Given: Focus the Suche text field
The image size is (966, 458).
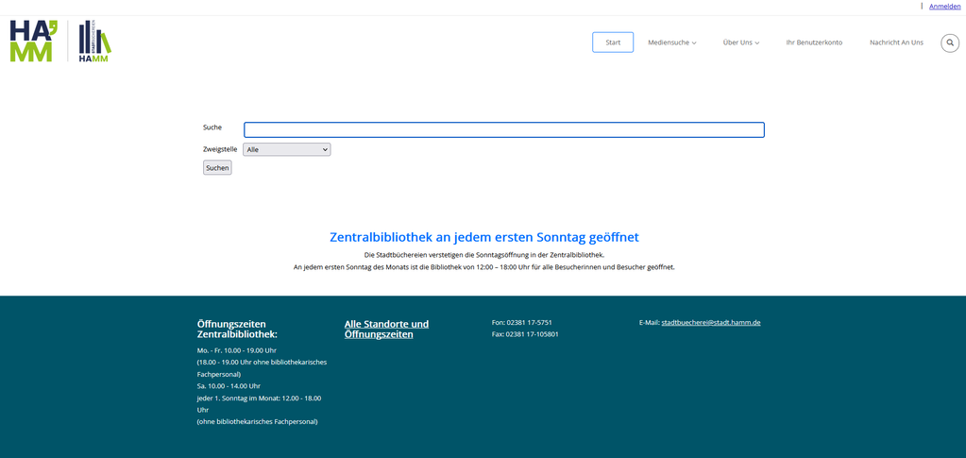Looking at the screenshot, I should 504,129.
